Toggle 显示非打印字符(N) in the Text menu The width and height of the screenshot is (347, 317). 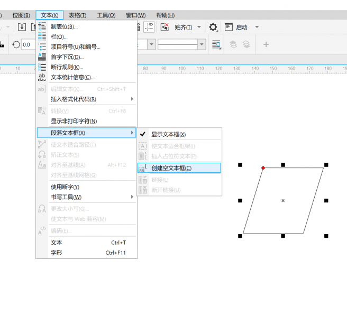tap(87, 121)
